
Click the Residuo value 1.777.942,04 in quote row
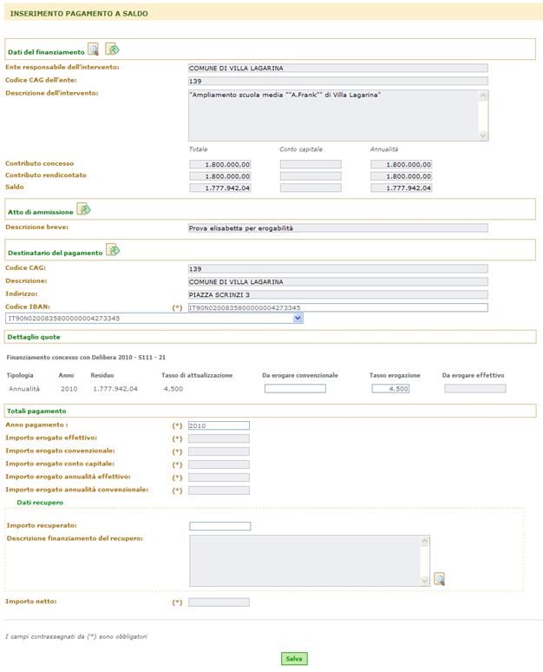[115, 389]
